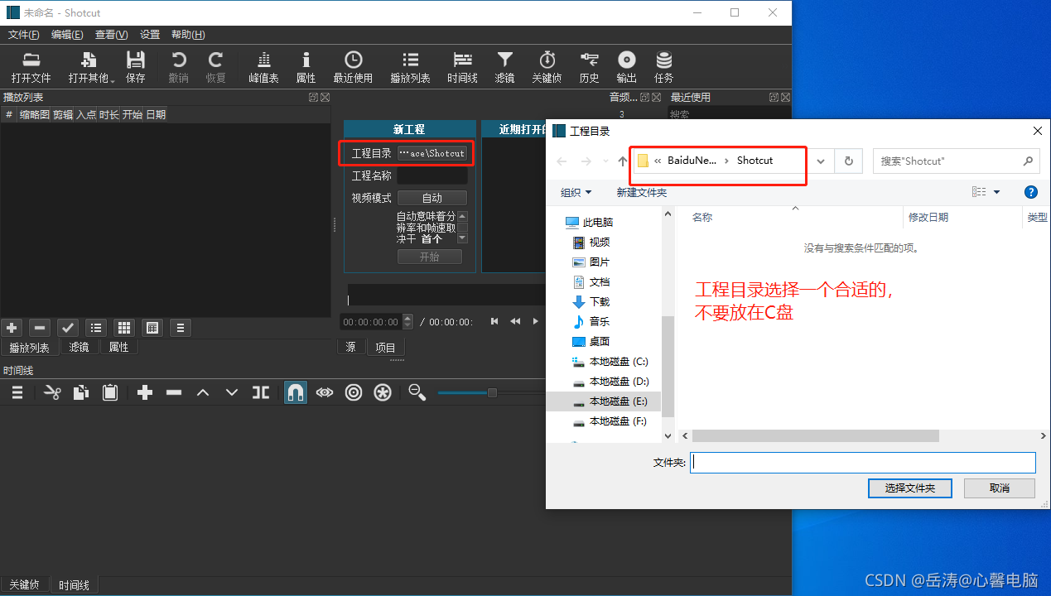Open the 输出 export toolbar icon

(627, 67)
